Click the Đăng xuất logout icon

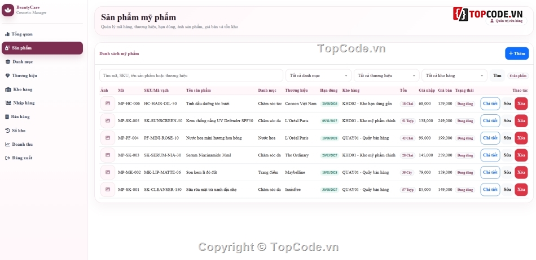pos(7,158)
